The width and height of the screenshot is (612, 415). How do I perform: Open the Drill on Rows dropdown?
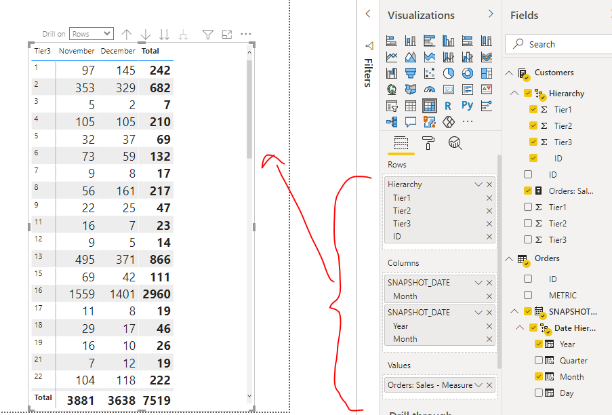pyautogui.click(x=91, y=34)
